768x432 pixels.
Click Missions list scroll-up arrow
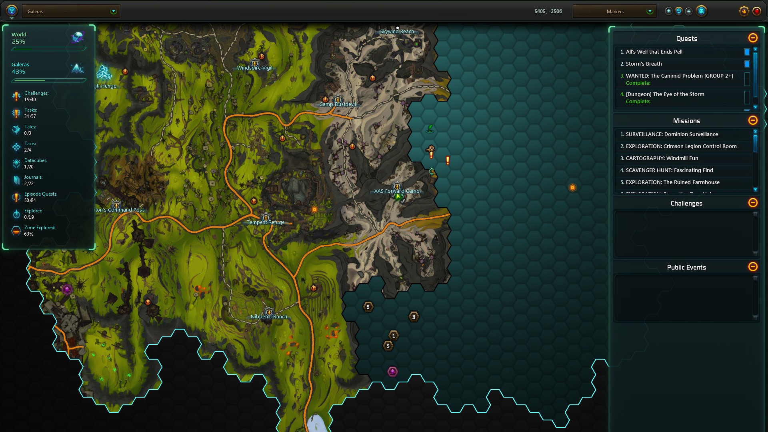click(x=755, y=132)
